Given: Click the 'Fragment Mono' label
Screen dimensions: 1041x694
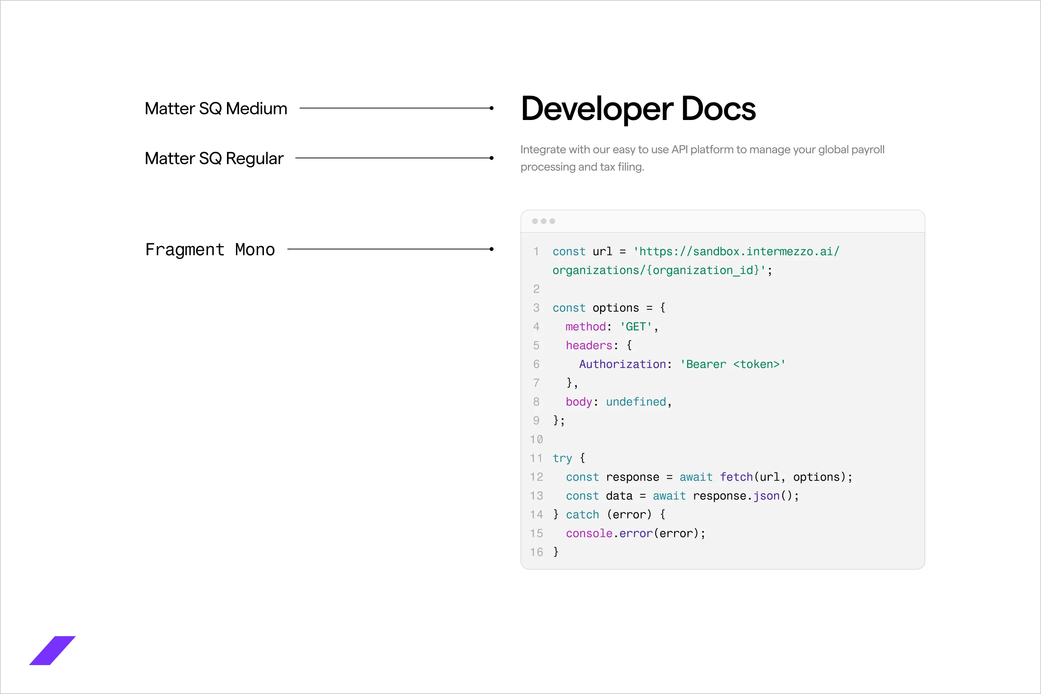Looking at the screenshot, I should [x=210, y=250].
